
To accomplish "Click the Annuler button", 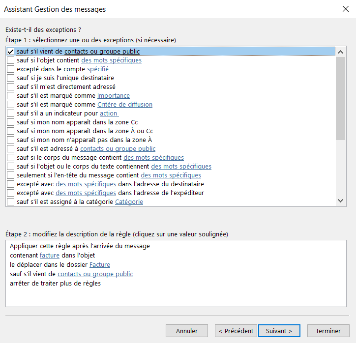I will (187, 331).
